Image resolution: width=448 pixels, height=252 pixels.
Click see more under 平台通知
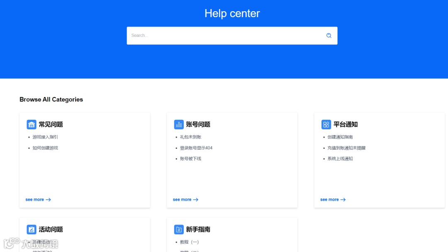333,199
